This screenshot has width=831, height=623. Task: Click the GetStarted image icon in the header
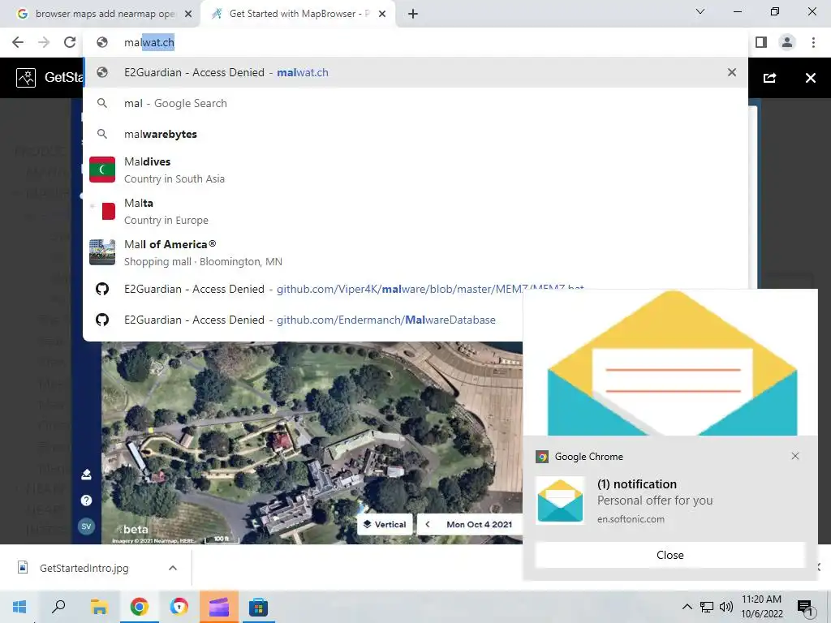[26, 78]
